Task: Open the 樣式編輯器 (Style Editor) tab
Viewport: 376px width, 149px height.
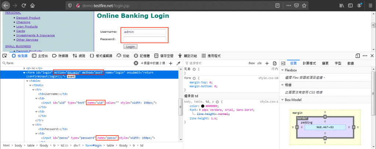Action: point(101,56)
